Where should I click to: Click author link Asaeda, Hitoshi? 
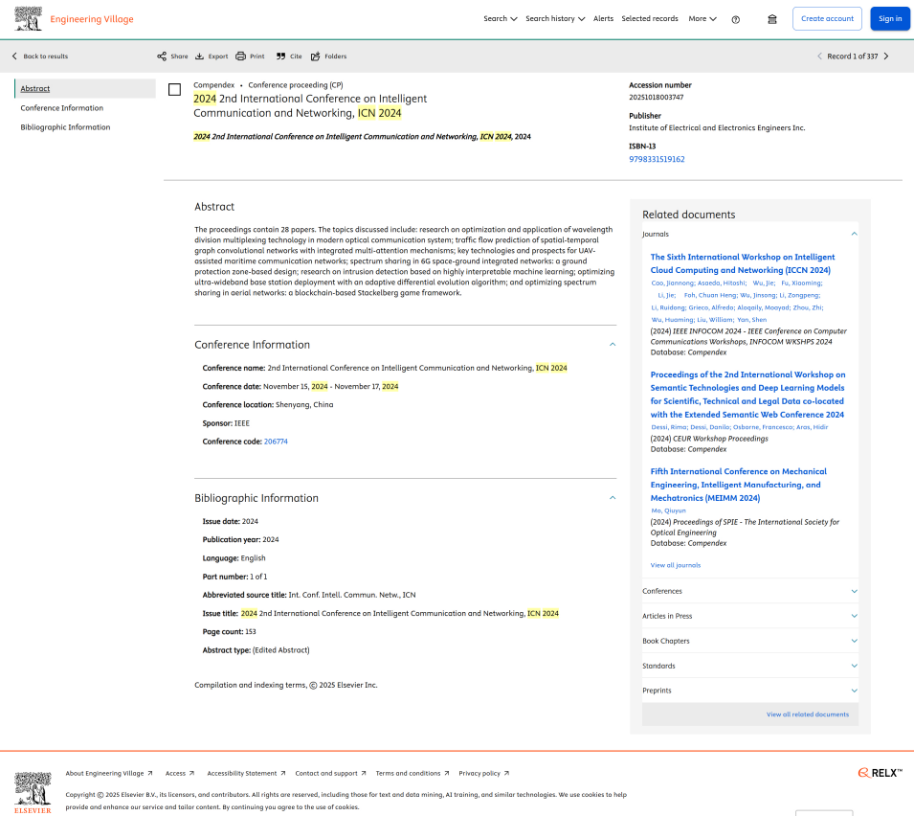(x=723, y=283)
